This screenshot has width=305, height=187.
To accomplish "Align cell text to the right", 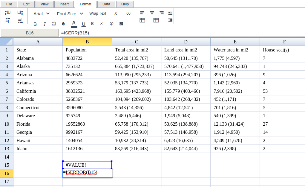I will click(161, 13).
